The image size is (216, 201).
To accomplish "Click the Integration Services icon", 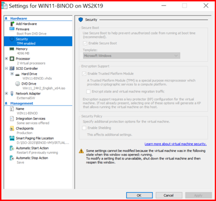I will click(12, 119).
